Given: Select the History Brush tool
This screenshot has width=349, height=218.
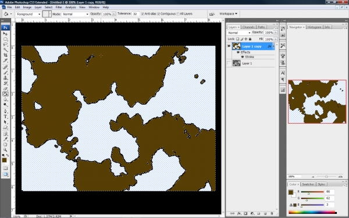Looking at the screenshot, I should point(5,83).
